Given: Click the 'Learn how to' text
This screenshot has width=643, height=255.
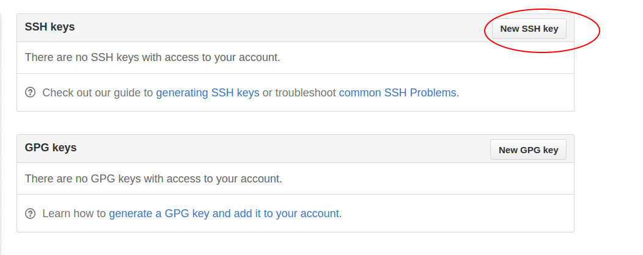Looking at the screenshot, I should tap(74, 214).
